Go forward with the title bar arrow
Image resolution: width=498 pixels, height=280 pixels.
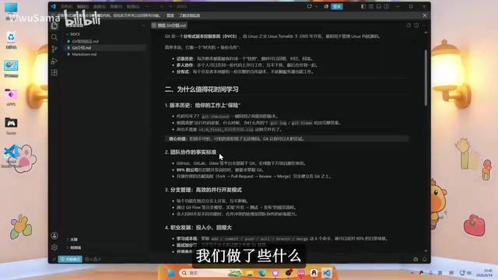[170, 6]
